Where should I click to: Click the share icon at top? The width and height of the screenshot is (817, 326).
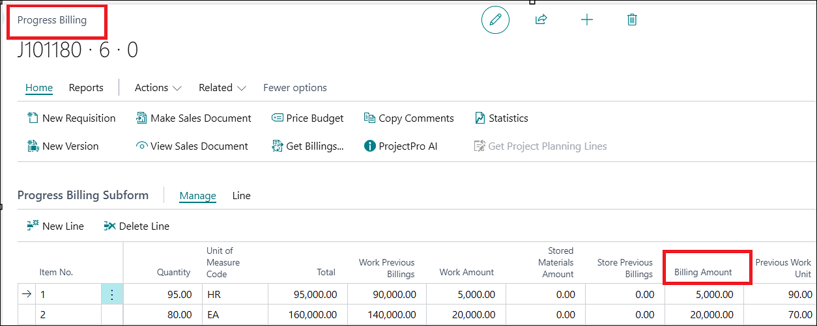541,20
